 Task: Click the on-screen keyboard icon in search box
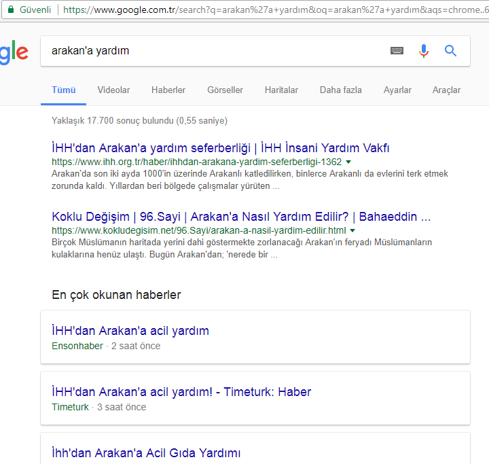point(397,51)
